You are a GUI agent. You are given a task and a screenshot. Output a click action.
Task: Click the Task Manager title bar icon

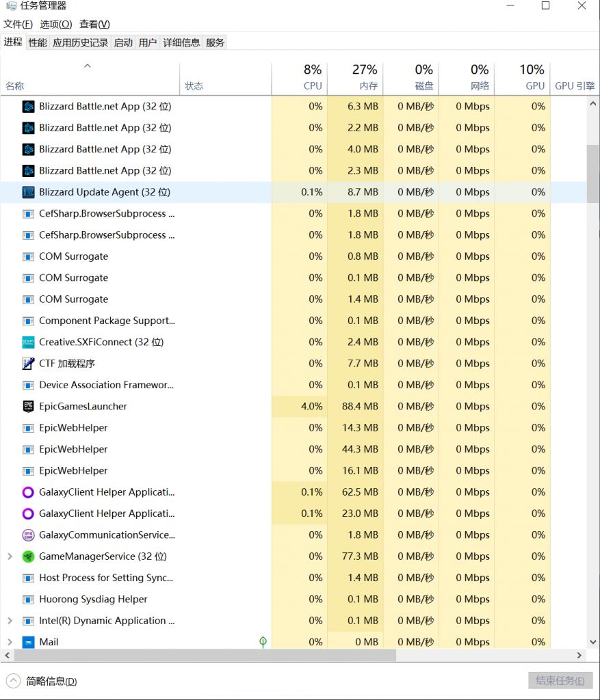(11, 5)
